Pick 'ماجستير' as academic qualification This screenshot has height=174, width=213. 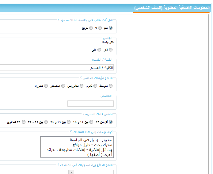63,86
